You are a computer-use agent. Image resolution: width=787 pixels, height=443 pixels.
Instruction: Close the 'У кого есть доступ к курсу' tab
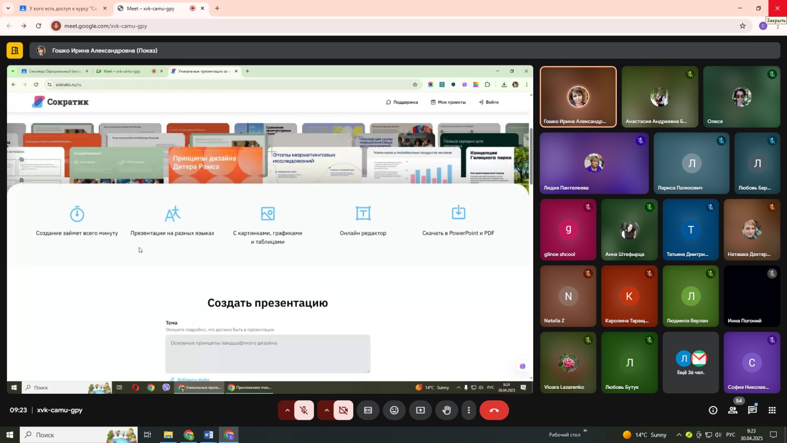coord(105,8)
